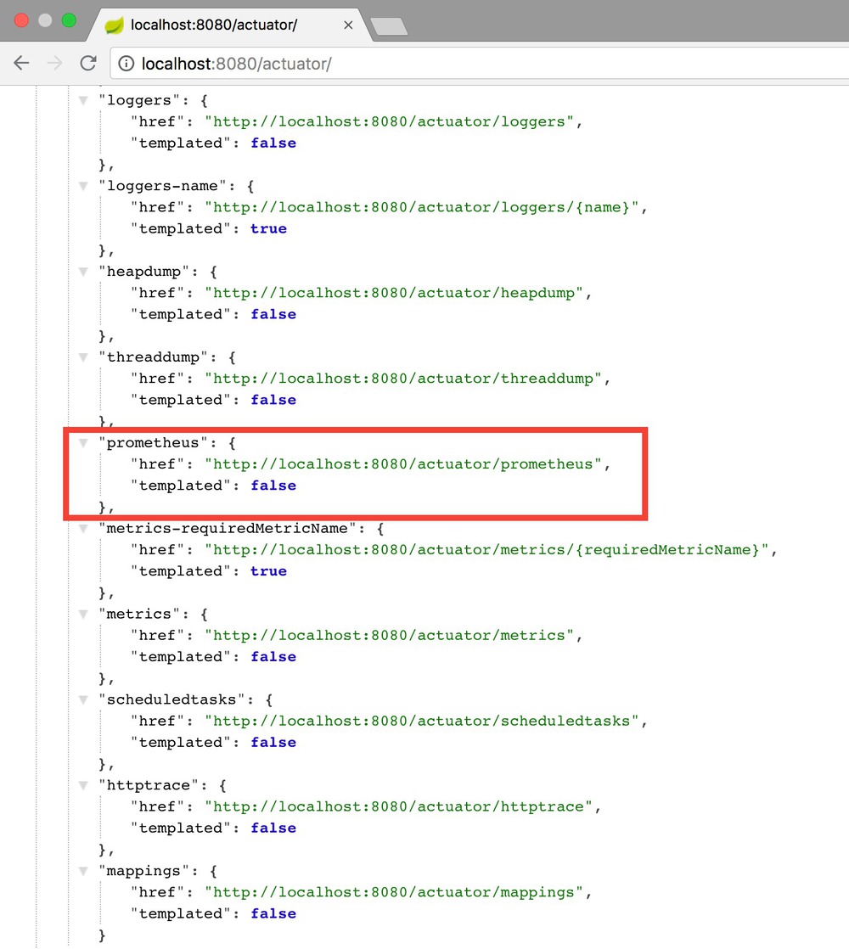Click the "prometheus" key text

click(x=153, y=443)
